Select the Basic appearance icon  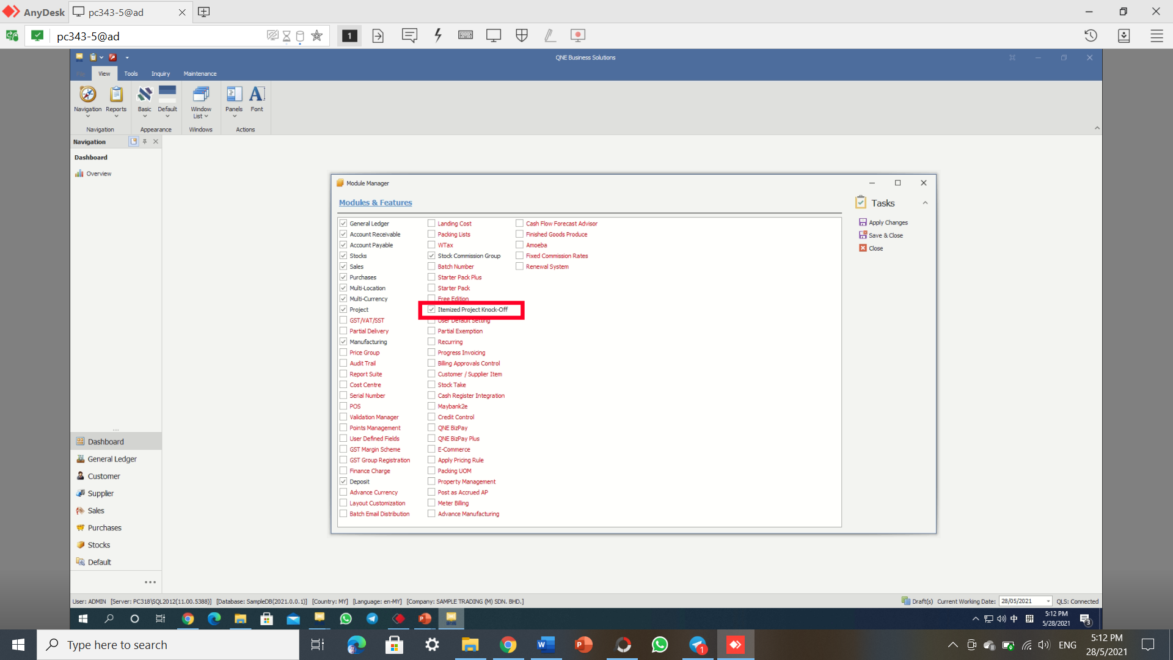144,94
